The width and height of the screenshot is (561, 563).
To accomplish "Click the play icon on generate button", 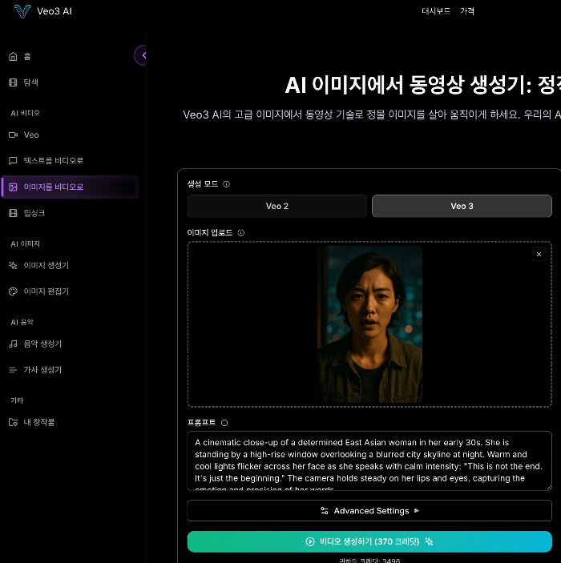I will click(310, 542).
